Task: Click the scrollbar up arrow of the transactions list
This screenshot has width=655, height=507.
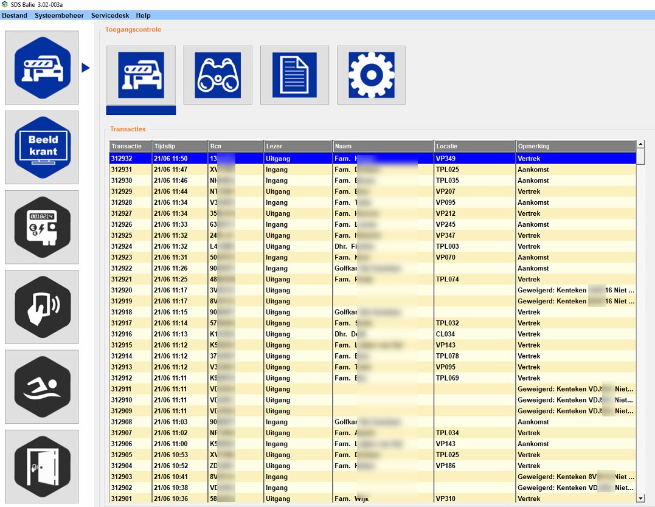Action: pos(640,144)
